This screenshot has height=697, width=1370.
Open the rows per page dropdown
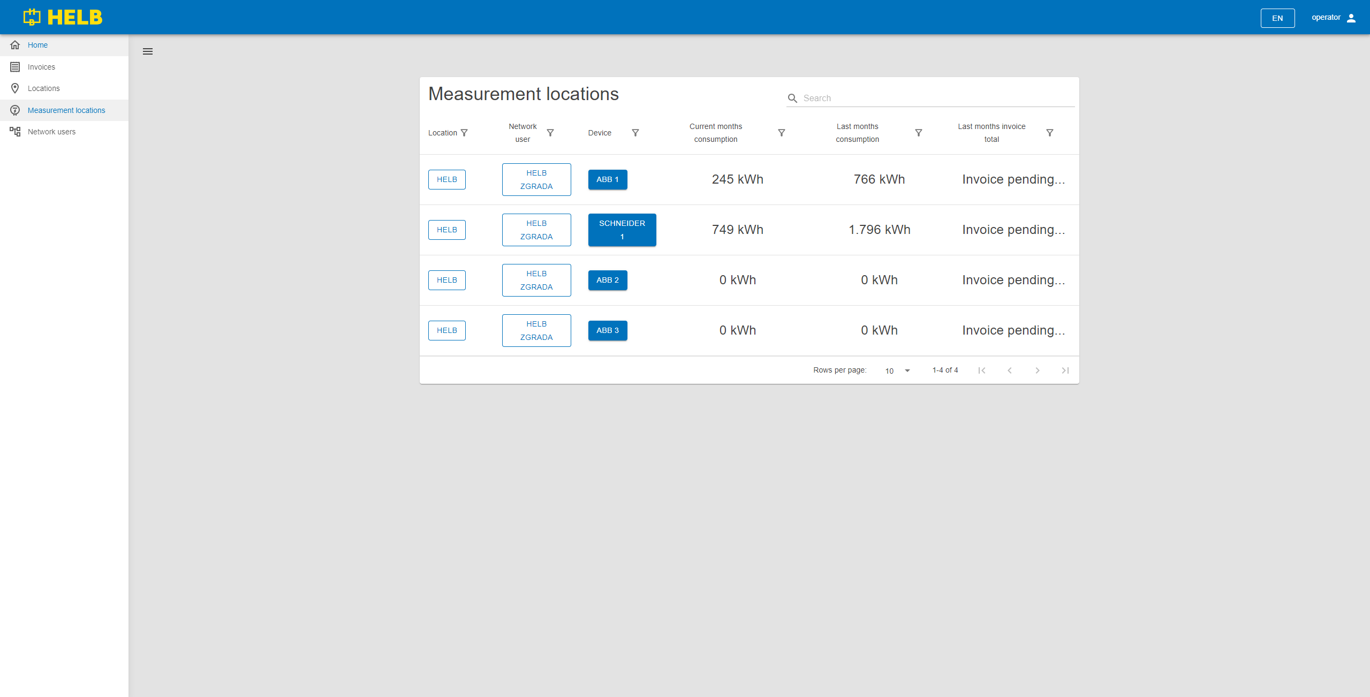click(x=898, y=370)
